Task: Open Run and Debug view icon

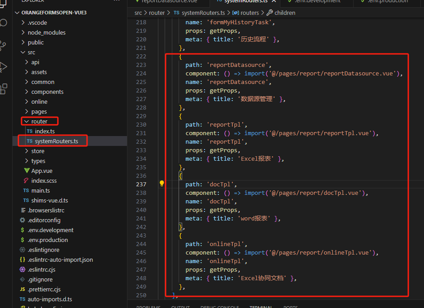Action: click(3, 67)
